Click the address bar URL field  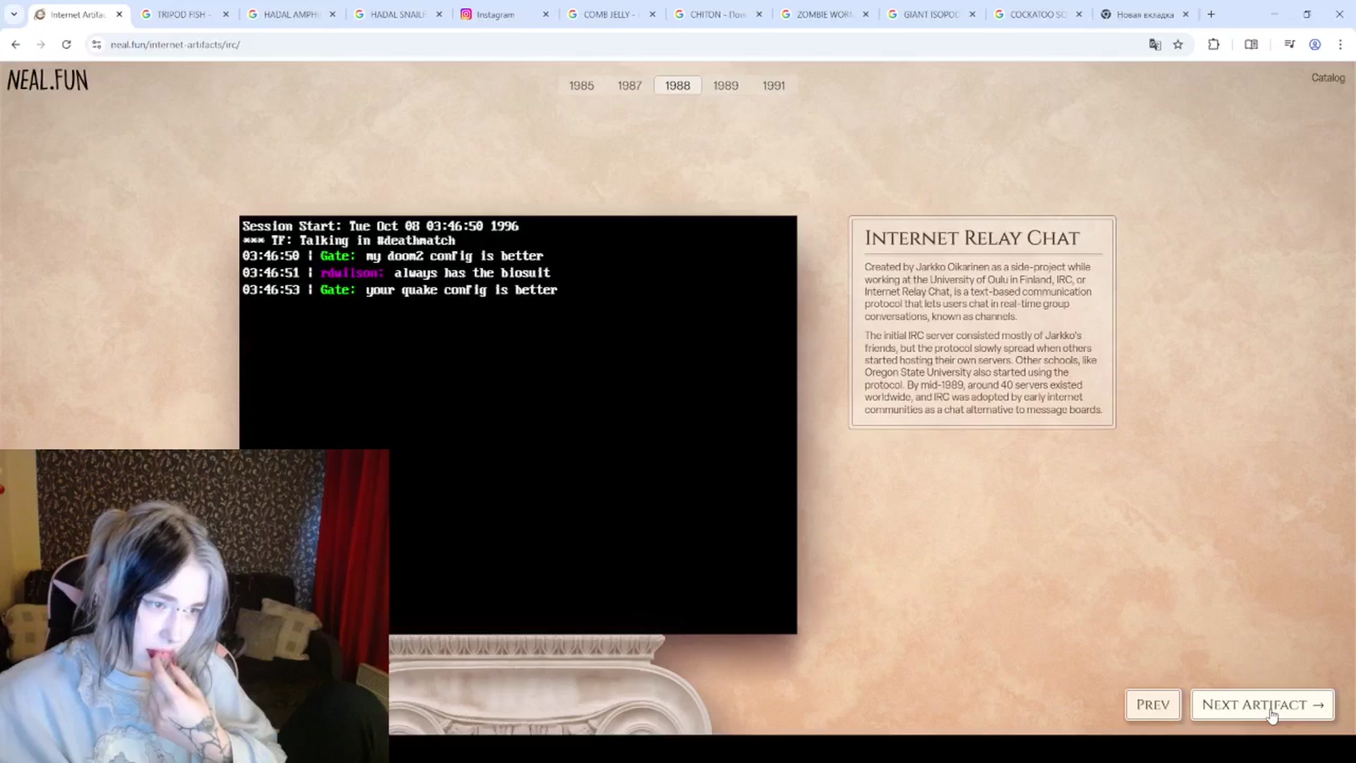621,45
